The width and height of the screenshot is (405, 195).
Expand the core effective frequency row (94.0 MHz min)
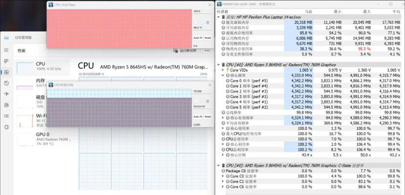coord(223,117)
